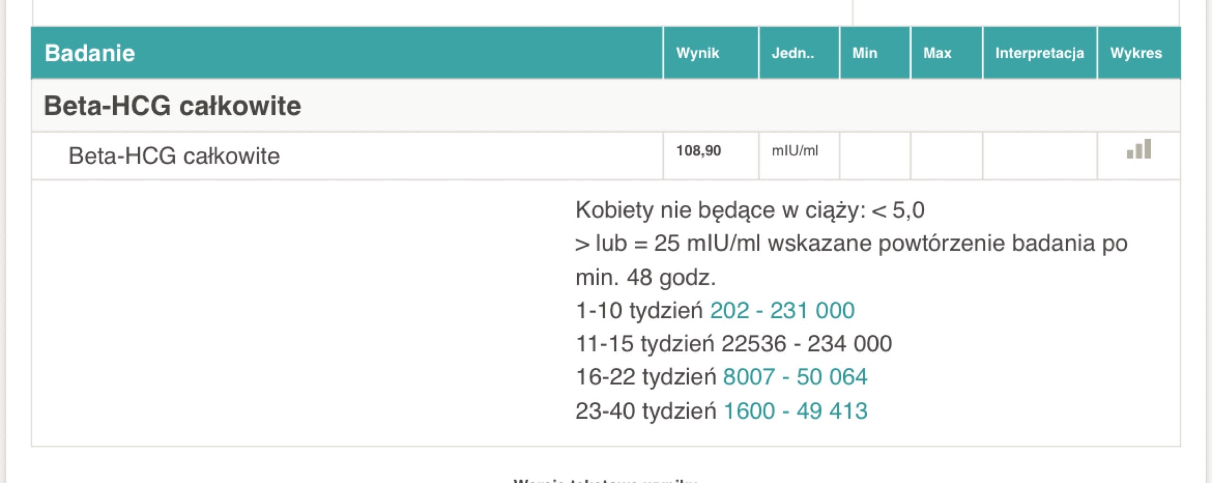Click the empty Max cell for Beta-HCG
The width and height of the screenshot is (1212, 483).
(x=946, y=156)
